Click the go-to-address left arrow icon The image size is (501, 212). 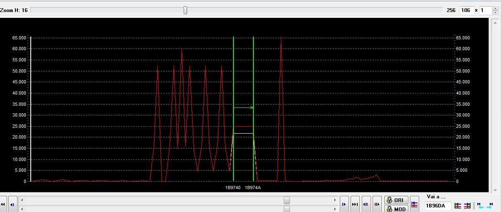457,205
